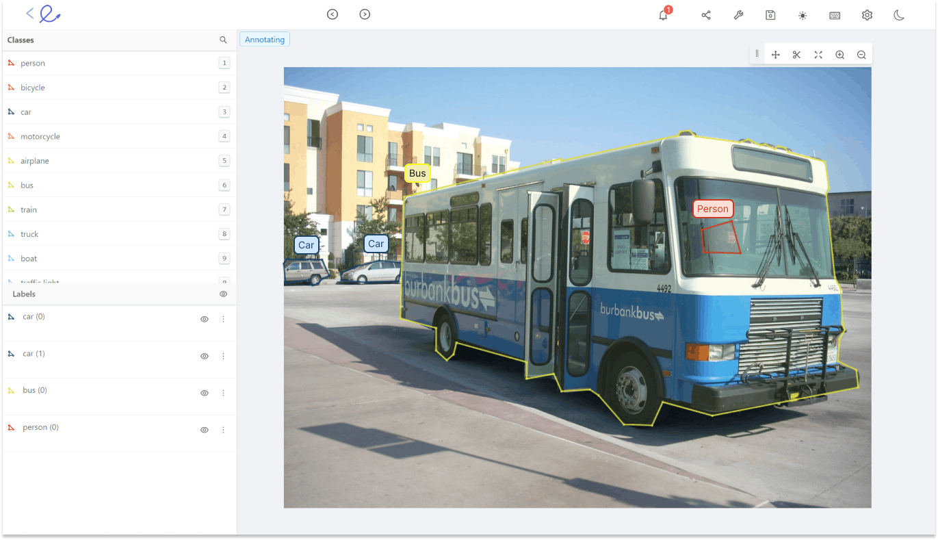Grab the canvas toolbar drag handle
Screen dimensions: 938x540
pos(757,54)
